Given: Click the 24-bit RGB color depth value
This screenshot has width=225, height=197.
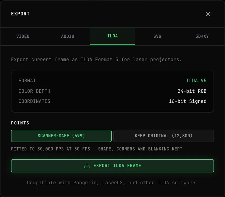Looking at the screenshot, I should (192, 91).
